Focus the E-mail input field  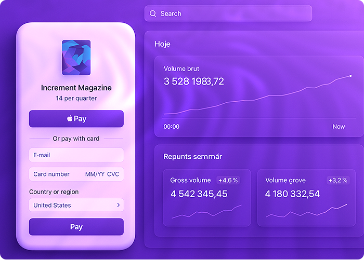click(76, 155)
